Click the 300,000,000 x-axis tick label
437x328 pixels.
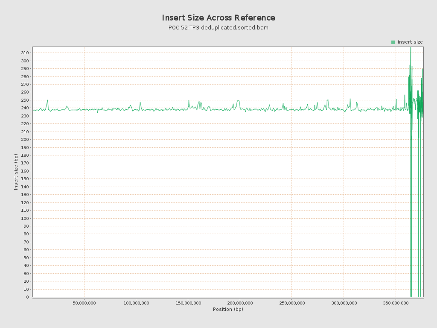click(x=344, y=303)
